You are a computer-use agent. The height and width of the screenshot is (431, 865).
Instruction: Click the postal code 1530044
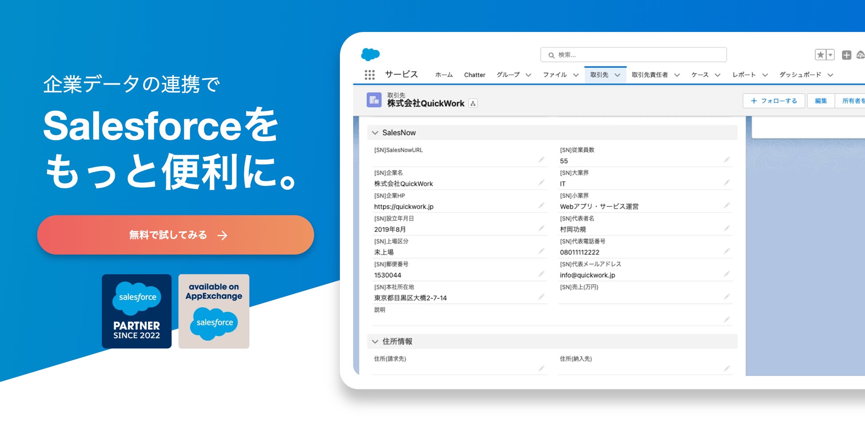point(388,275)
